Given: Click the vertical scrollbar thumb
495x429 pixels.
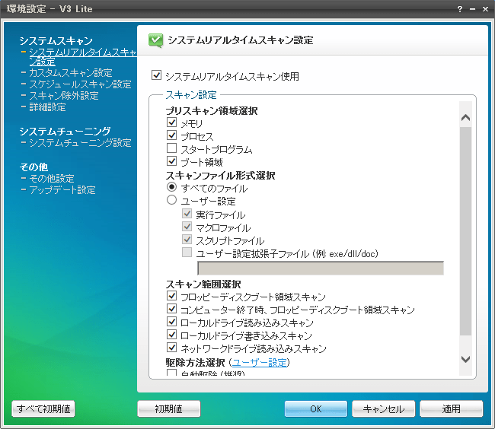Looking at the screenshot, I should (465, 231).
